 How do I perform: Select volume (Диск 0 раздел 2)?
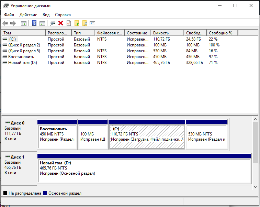pyautogui.click(x=24, y=45)
